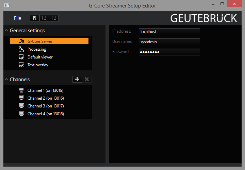
Task: Click the monitor icon for Channel 1
Action: (x=21, y=90)
